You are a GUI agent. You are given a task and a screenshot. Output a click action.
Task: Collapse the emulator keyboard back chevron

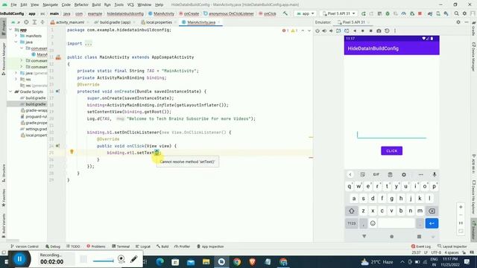350,174
